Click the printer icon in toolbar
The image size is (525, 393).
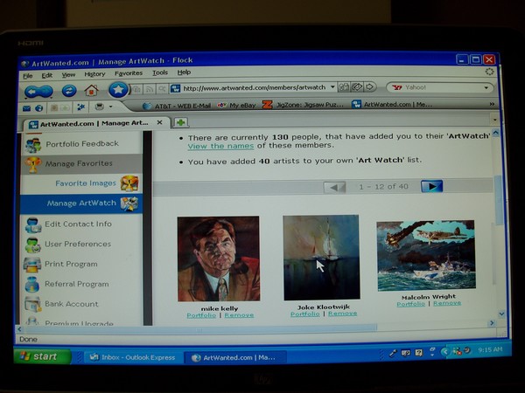(x=100, y=107)
